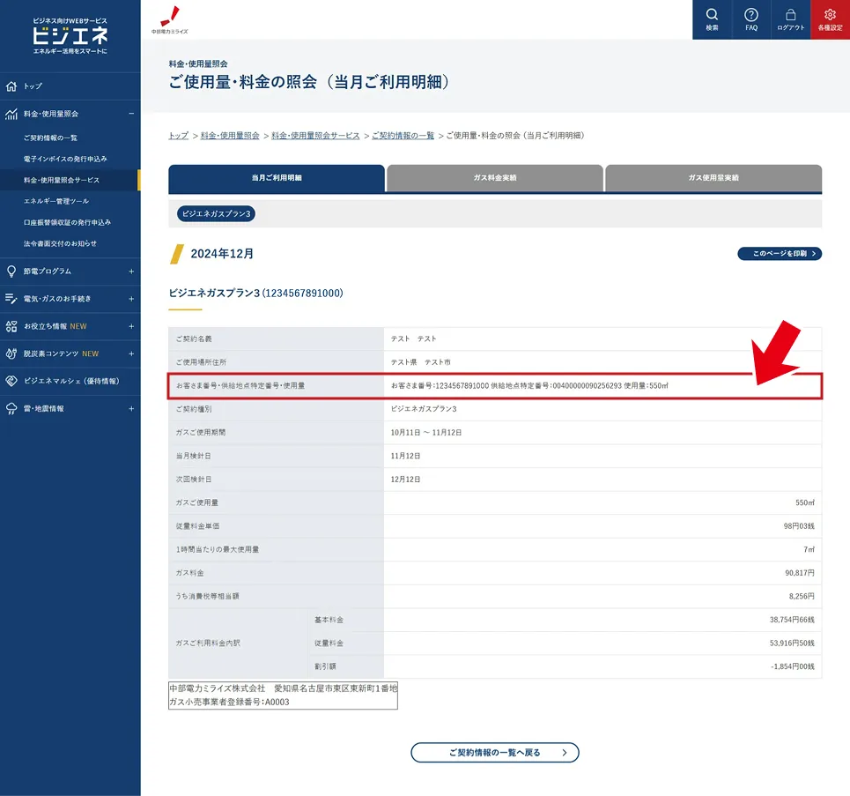Image resolution: width=850 pixels, height=796 pixels.
Task: Click 次回検針日 value 12月12日
Action: click(405, 480)
